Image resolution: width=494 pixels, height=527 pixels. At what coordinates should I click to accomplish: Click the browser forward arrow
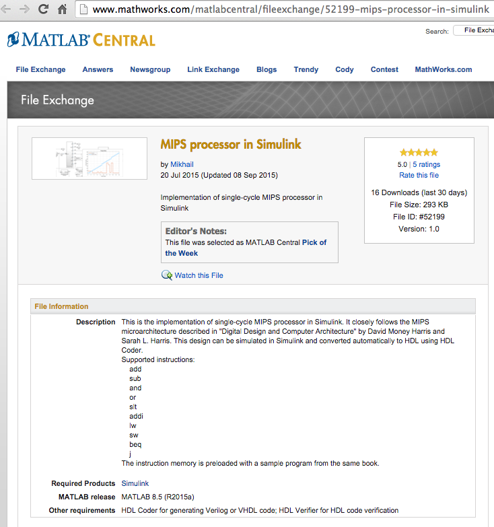[x=24, y=9]
